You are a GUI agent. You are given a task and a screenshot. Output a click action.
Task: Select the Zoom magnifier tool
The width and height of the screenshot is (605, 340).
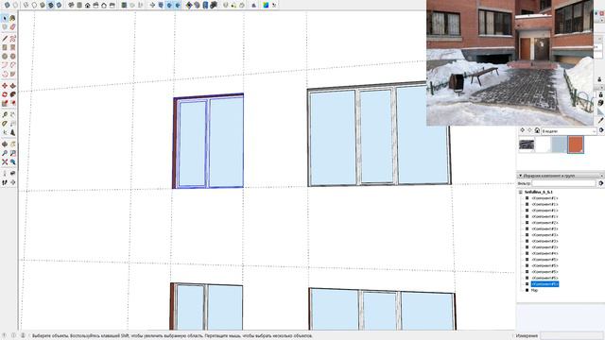coord(5,153)
